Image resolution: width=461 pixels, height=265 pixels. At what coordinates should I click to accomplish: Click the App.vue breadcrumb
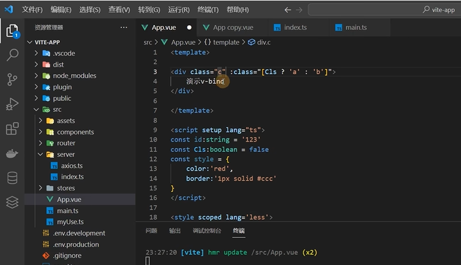183,42
